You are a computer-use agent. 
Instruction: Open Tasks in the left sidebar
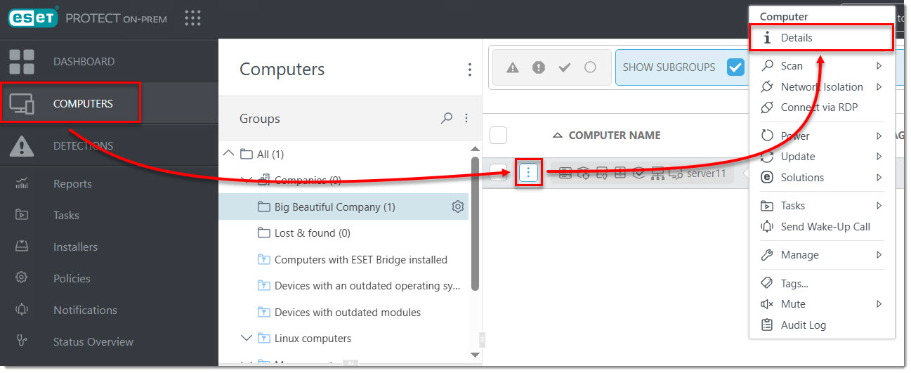67,216
